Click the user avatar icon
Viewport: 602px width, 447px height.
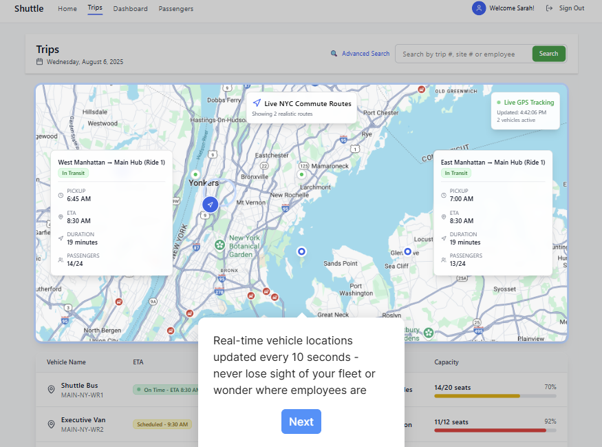(479, 8)
